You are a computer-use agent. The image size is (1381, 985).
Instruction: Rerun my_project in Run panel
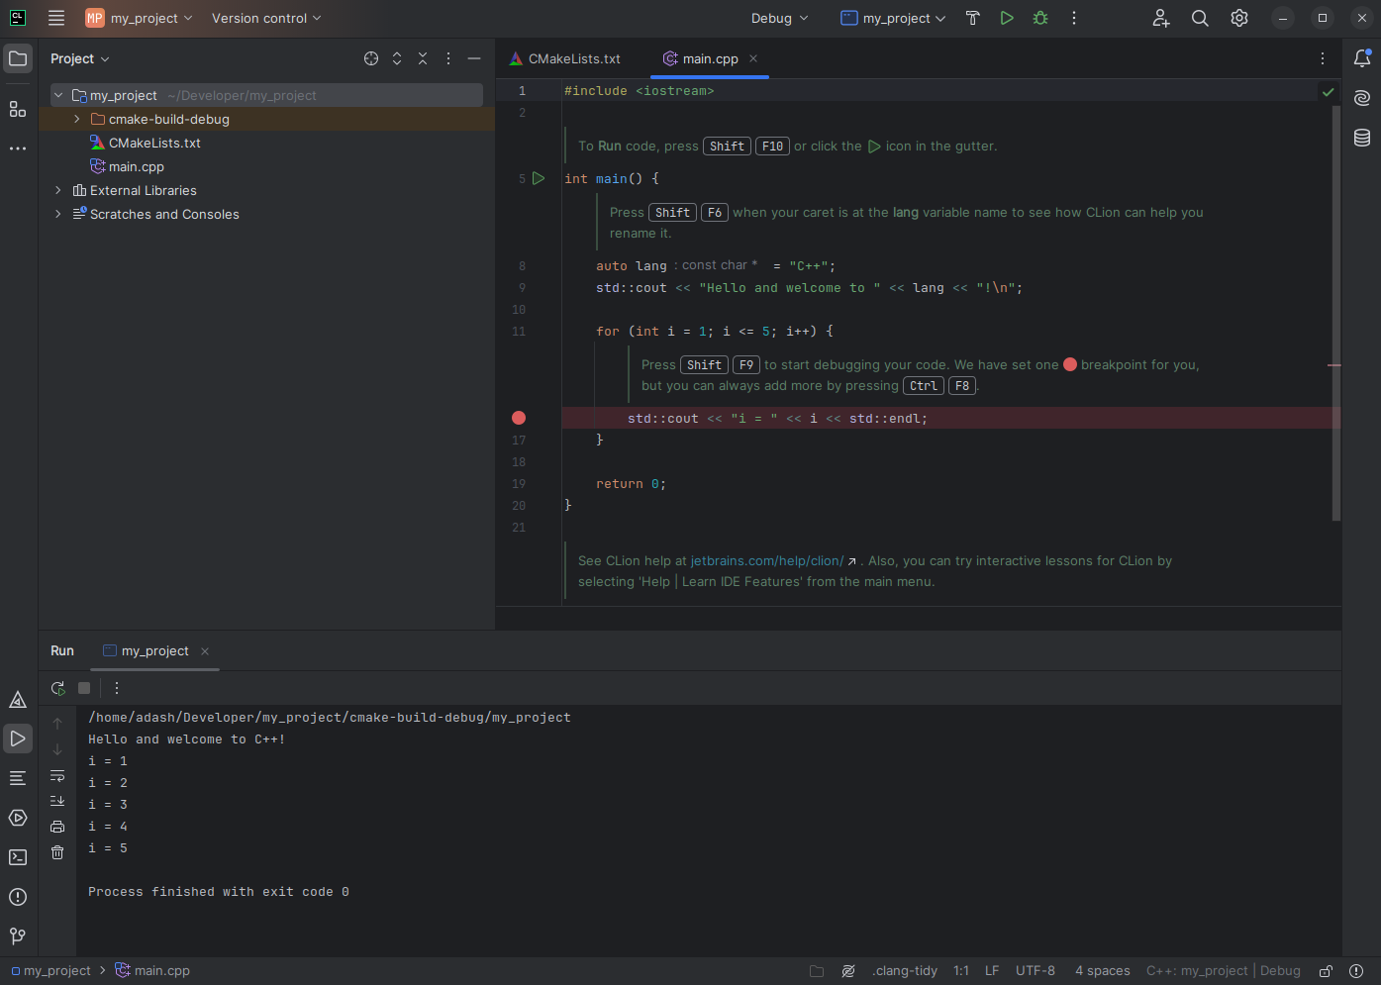58,688
